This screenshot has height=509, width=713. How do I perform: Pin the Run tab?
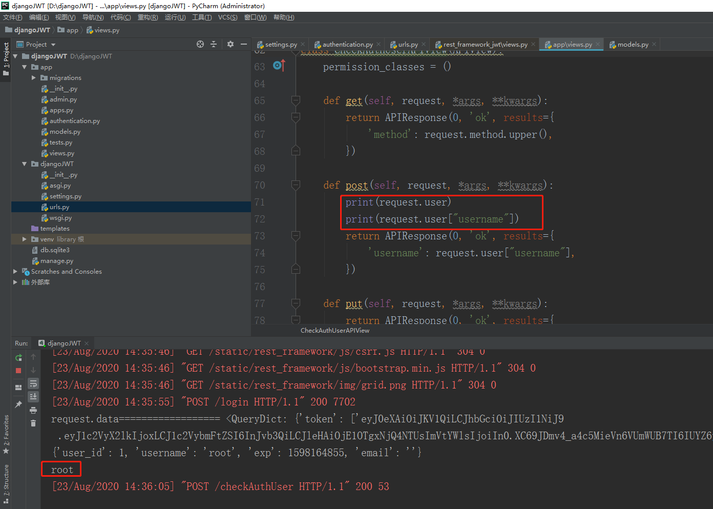pyautogui.click(x=18, y=404)
